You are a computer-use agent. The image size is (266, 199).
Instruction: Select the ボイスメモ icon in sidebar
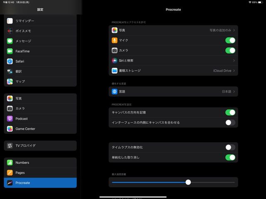(10, 31)
